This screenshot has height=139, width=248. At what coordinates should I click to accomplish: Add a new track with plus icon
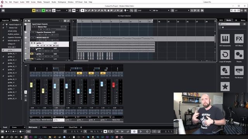point(26,21)
